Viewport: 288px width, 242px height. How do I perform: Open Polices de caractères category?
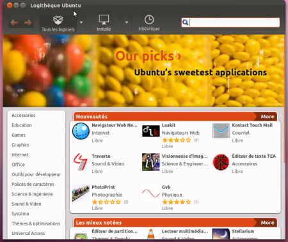33,185
